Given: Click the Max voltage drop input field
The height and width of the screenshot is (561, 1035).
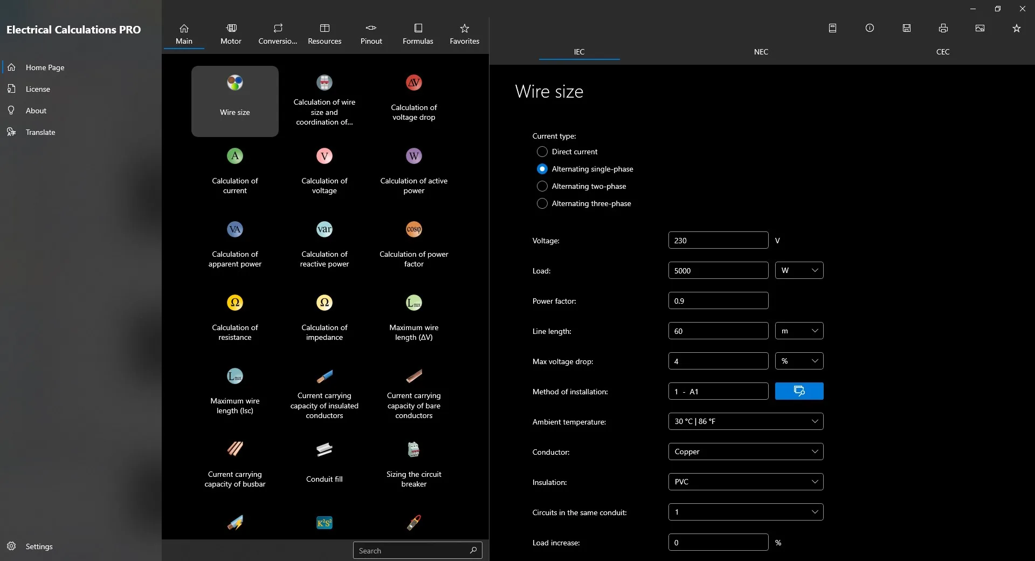Looking at the screenshot, I should [719, 361].
